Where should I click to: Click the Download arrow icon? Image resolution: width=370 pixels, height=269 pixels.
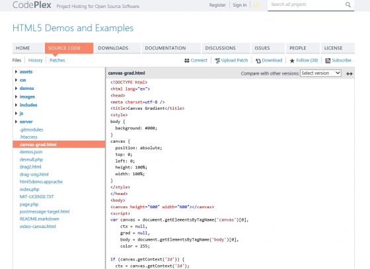258,61
